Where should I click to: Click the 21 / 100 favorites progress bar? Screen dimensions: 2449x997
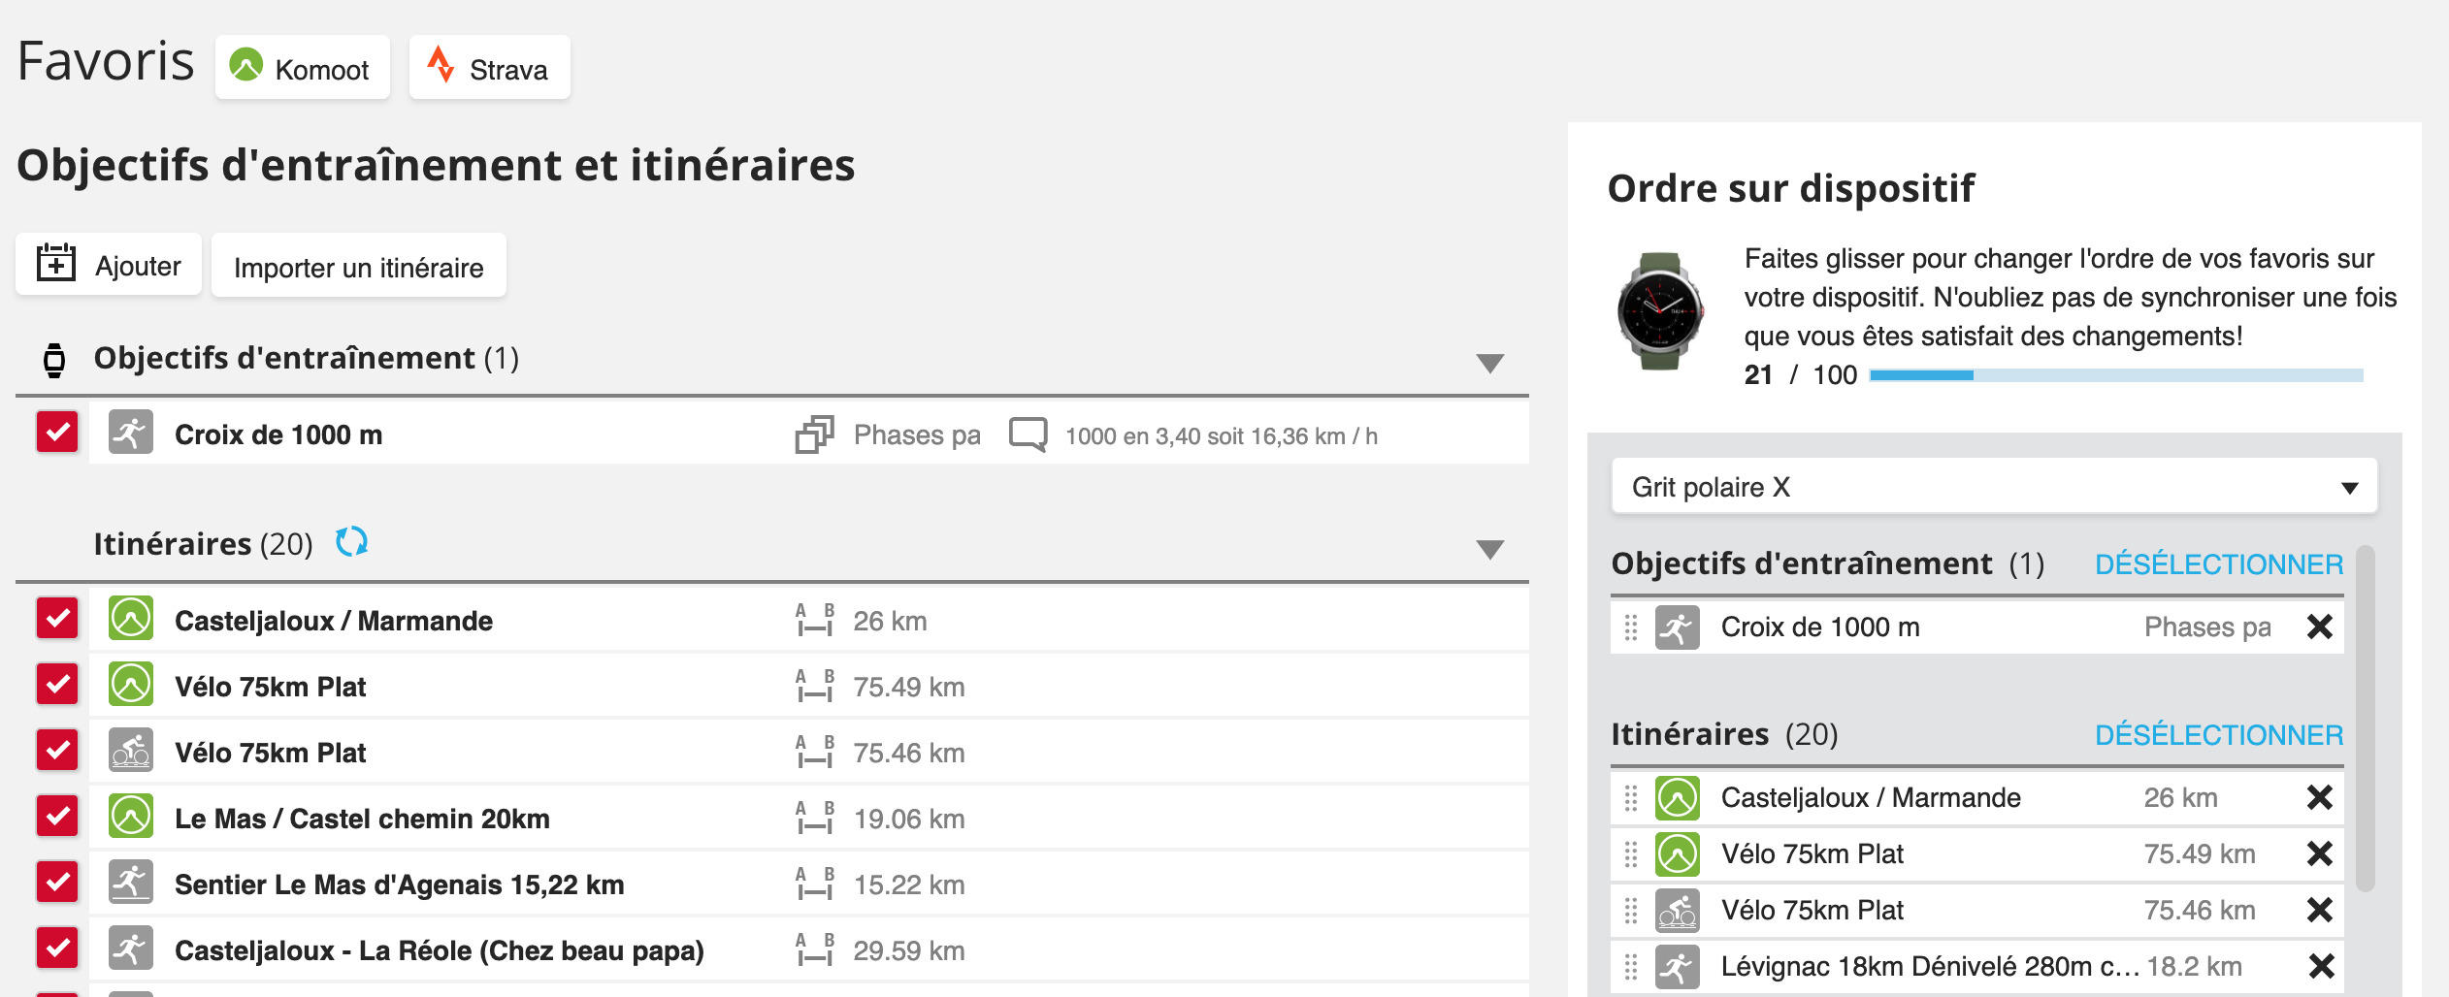tap(2115, 375)
